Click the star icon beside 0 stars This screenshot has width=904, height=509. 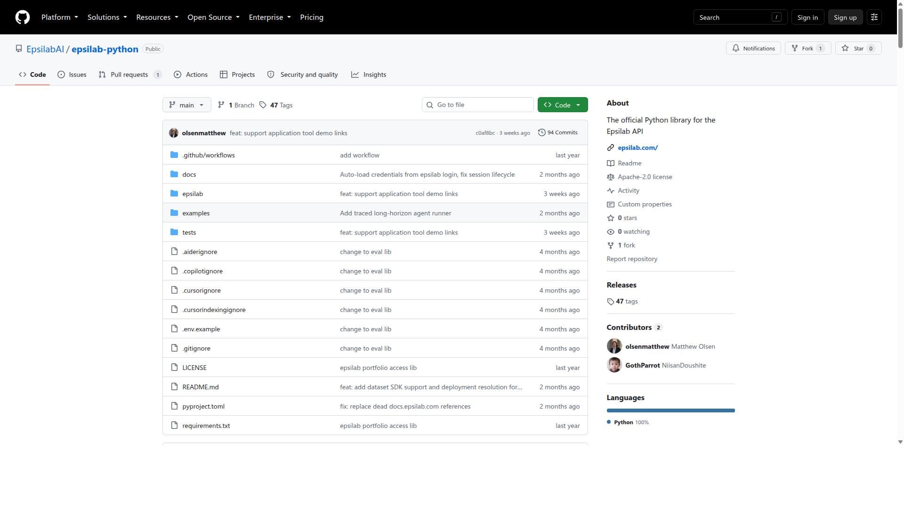click(611, 218)
